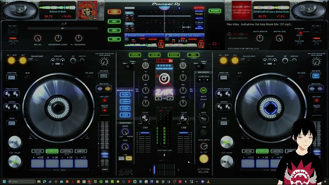This screenshot has width=329, height=185.
Task: Click the taskbar Suche search box
Action: (x=22, y=182)
